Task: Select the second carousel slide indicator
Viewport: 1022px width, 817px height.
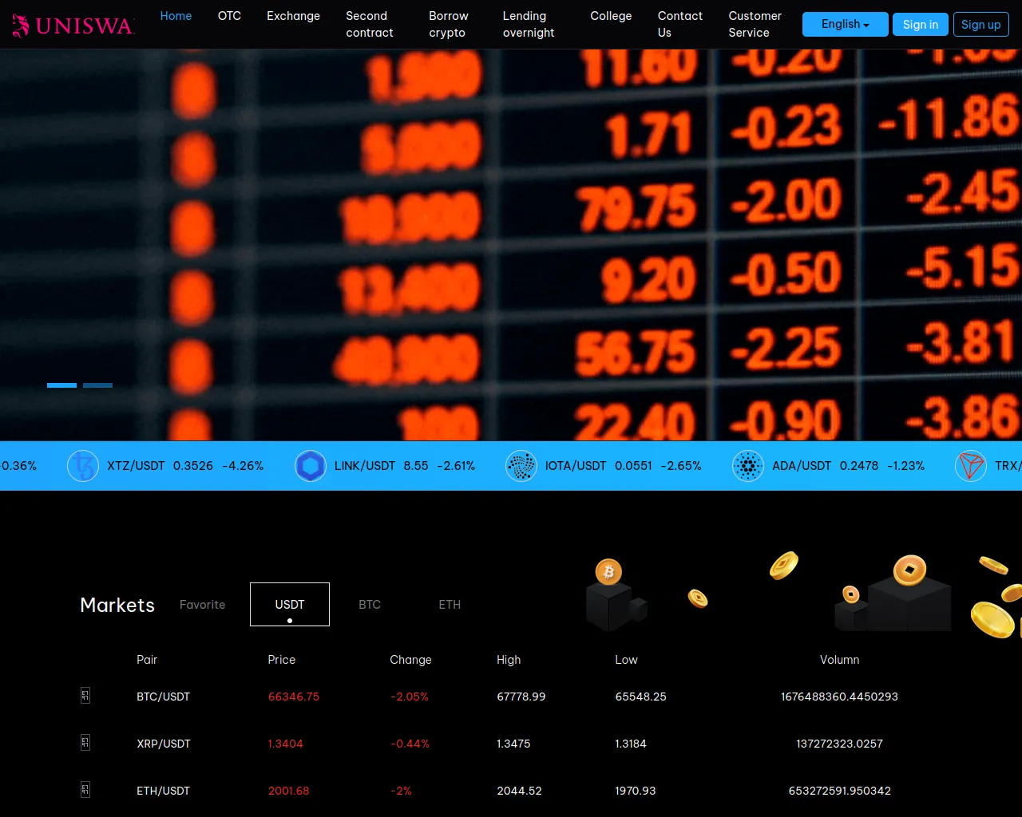Action: [x=97, y=385]
